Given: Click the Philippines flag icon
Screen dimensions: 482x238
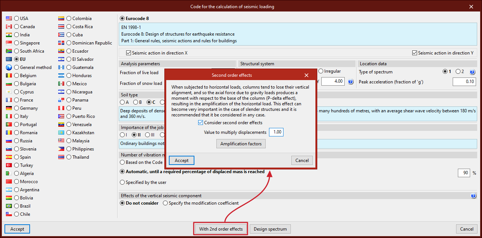Looking at the screenshot, I should pyautogui.click(x=61, y=149).
